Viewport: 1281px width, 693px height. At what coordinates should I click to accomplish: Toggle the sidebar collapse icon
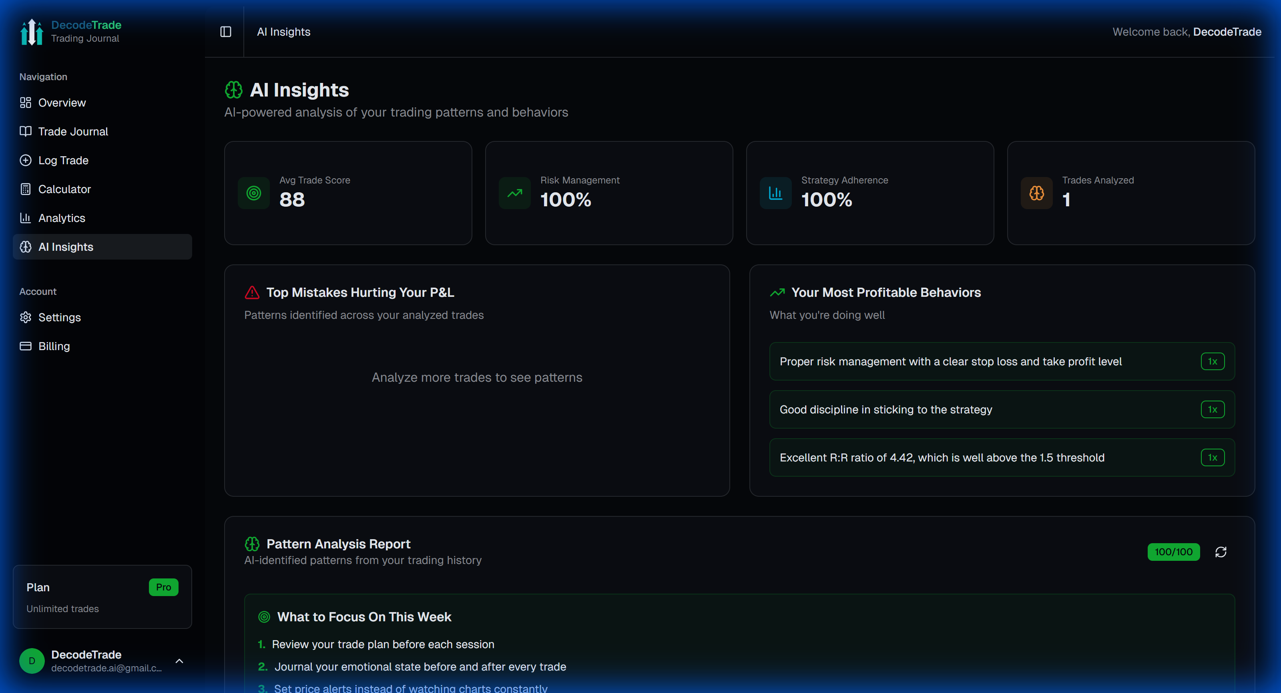[226, 32]
